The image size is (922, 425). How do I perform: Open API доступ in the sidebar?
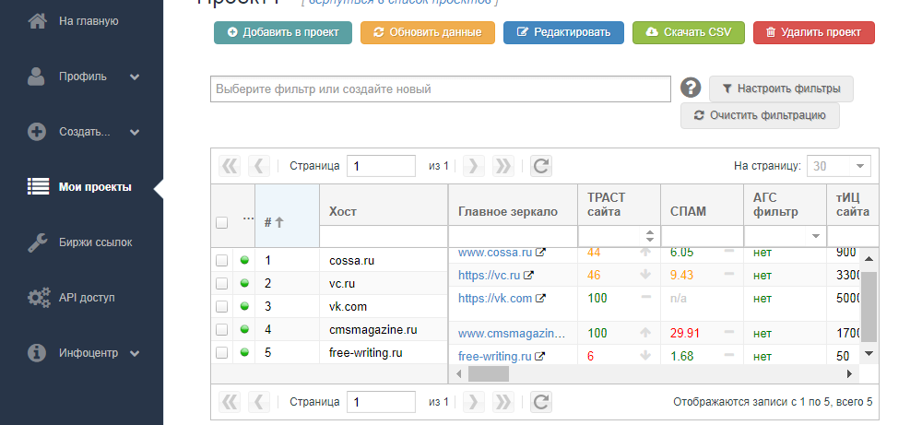pos(87,298)
